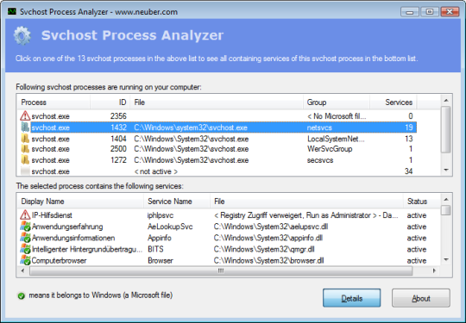Screen dimensions: 466x323
Task: Click the services list horizontal scrollbar thumb
Action: (x=221, y=270)
